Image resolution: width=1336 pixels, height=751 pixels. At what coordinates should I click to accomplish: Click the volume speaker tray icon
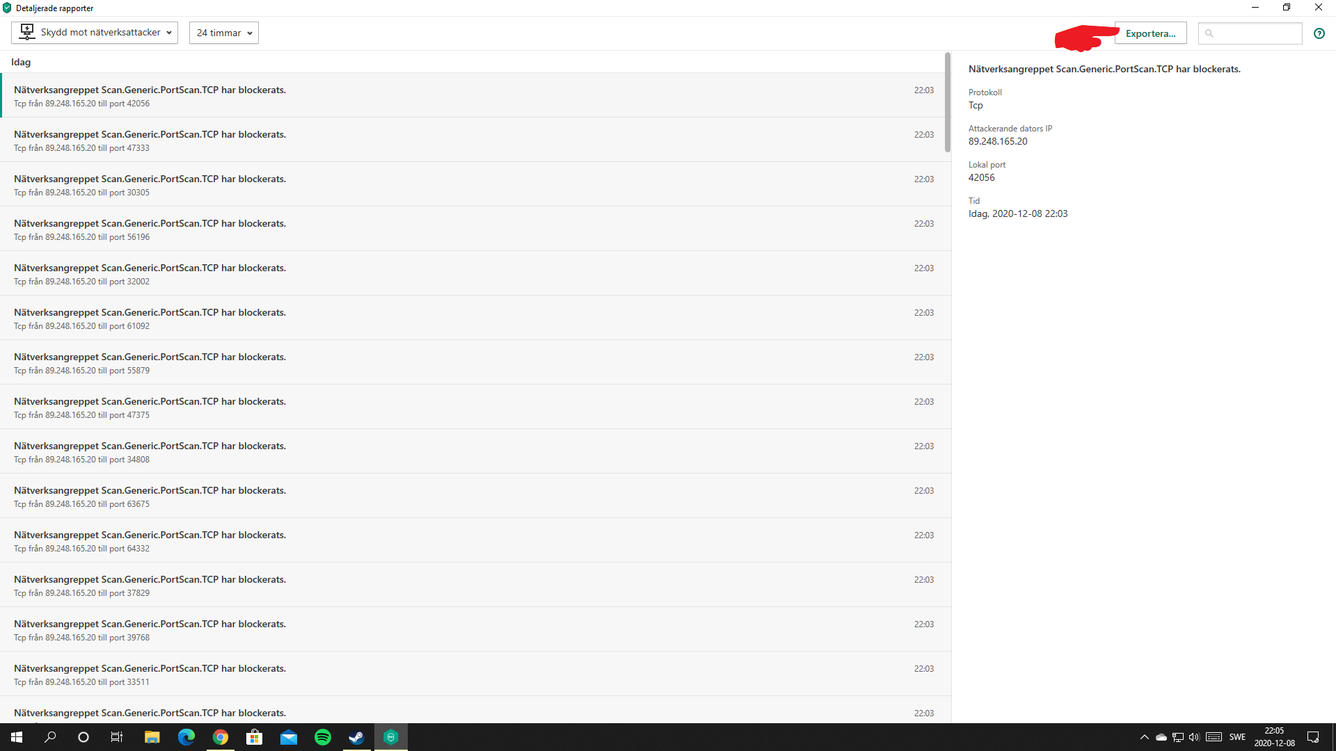tap(1194, 737)
